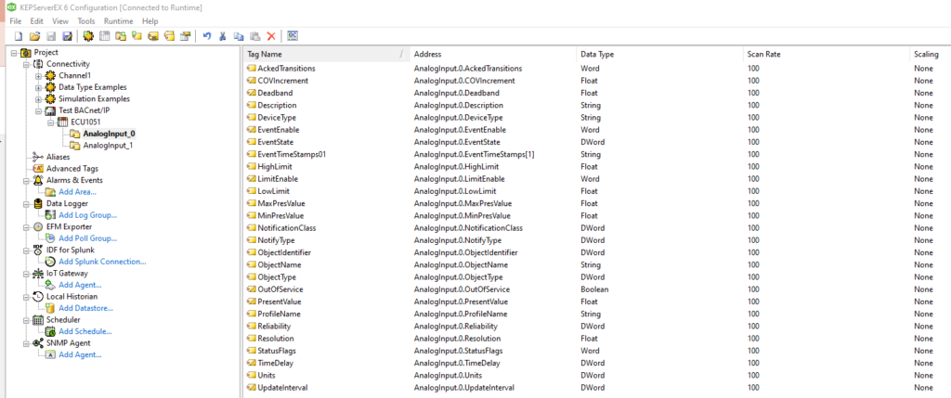
Task: Click the Add Area link
Action: pos(77,192)
